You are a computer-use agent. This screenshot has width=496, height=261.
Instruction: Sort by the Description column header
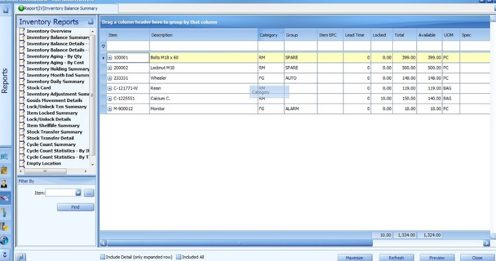point(203,35)
